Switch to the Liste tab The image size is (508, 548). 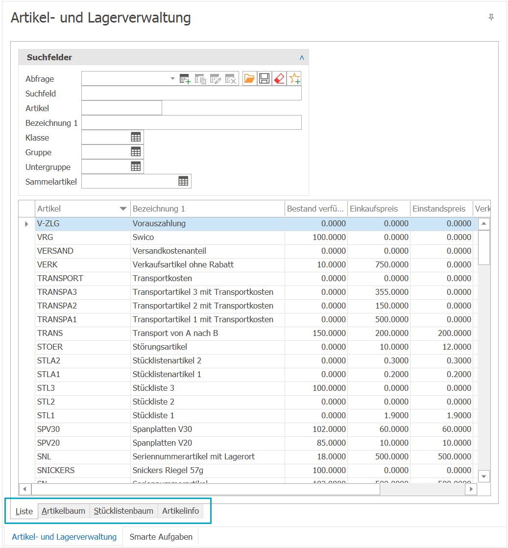tap(24, 511)
